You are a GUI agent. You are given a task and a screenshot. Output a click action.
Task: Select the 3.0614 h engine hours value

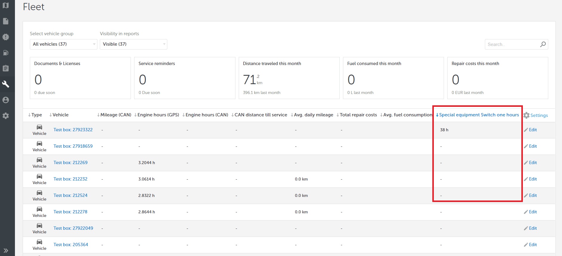(146, 179)
